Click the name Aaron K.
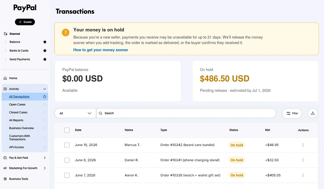Screen dimensions: 324x189 tap(132, 175)
